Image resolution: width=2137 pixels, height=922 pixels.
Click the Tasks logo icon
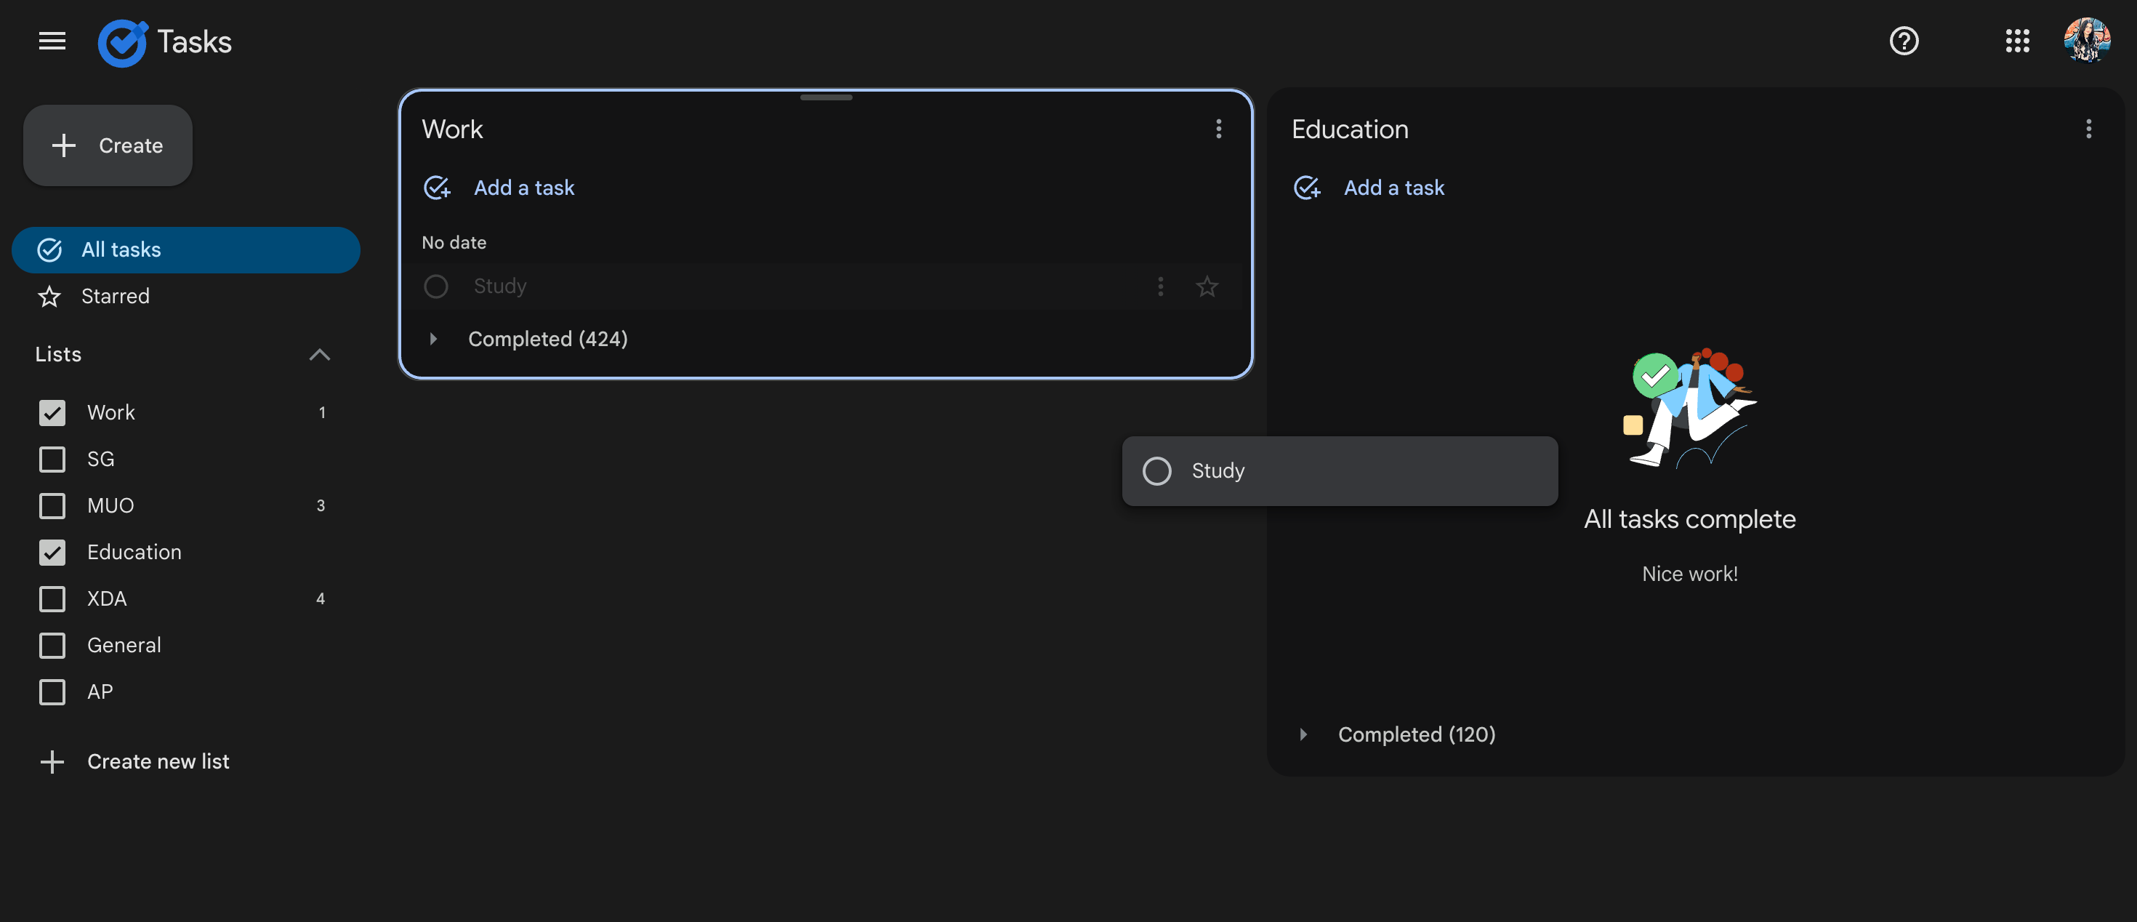(122, 41)
